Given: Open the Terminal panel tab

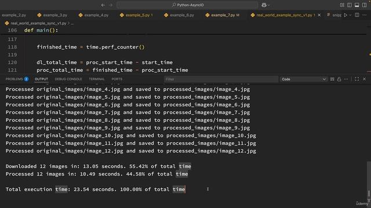Looking at the screenshot, I should [97, 79].
